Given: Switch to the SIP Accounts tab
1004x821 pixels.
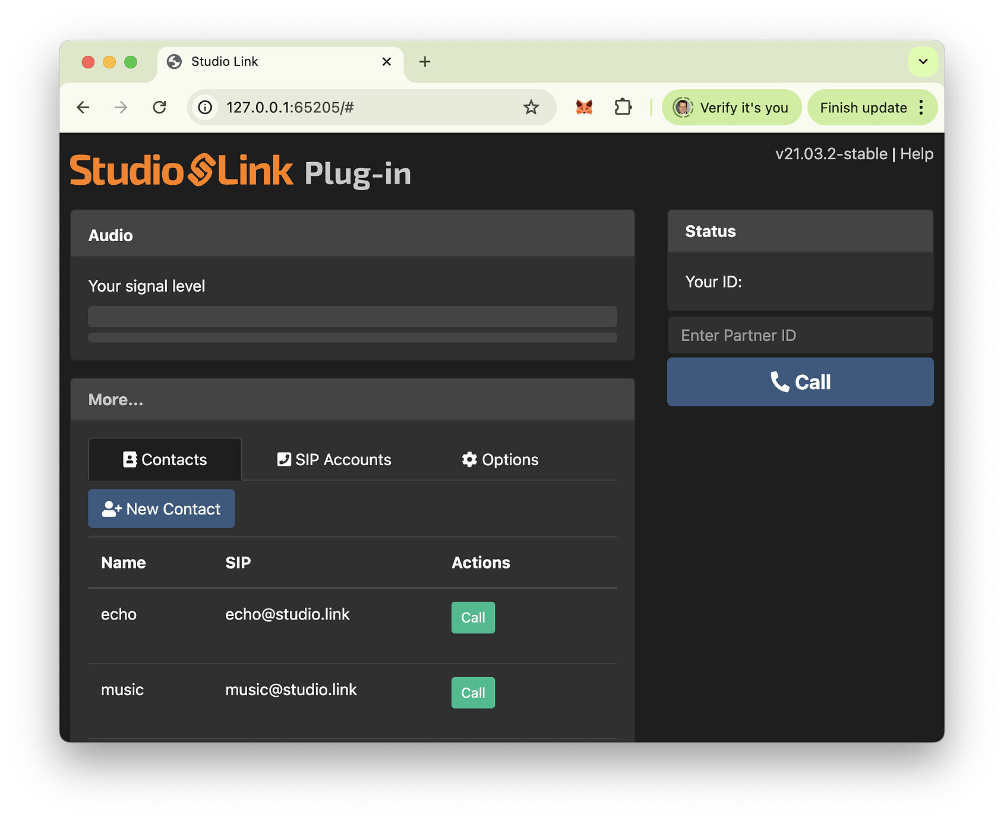Looking at the screenshot, I should pos(334,459).
